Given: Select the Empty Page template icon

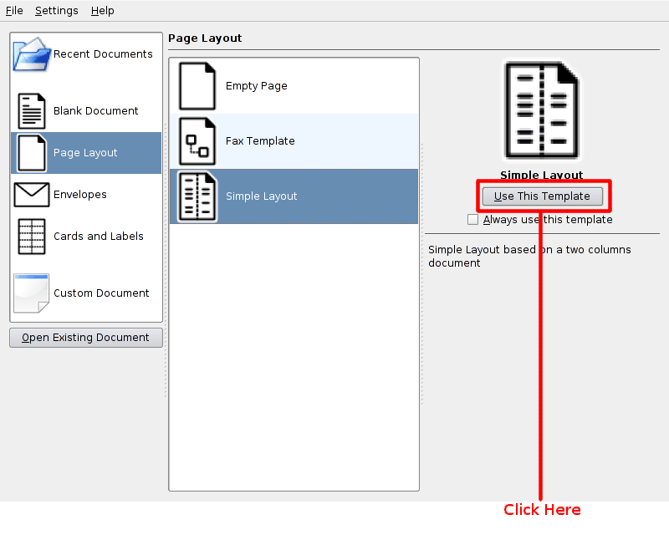Looking at the screenshot, I should pos(197,86).
